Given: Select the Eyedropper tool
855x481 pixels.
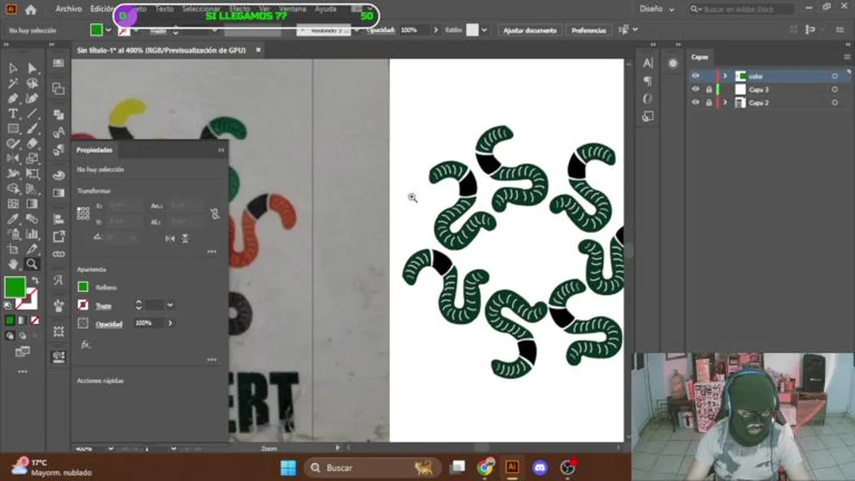Looking at the screenshot, I should coord(13,218).
